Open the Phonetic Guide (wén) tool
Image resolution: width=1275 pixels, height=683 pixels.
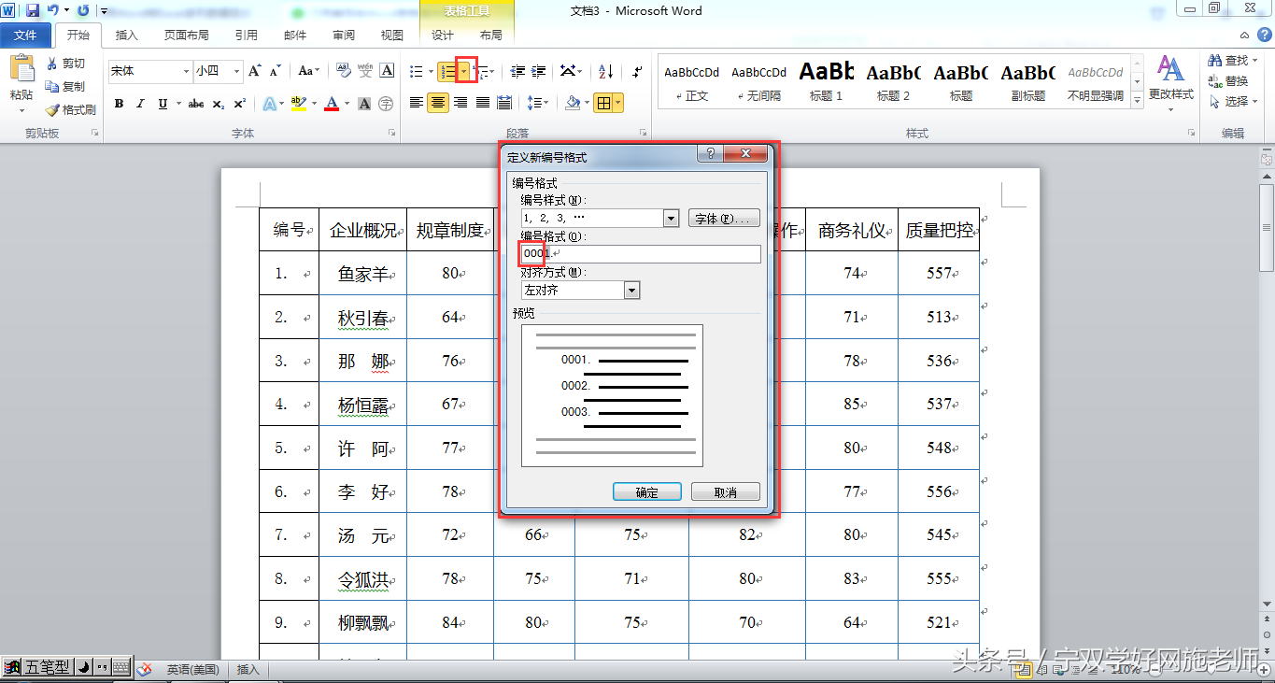pos(365,71)
